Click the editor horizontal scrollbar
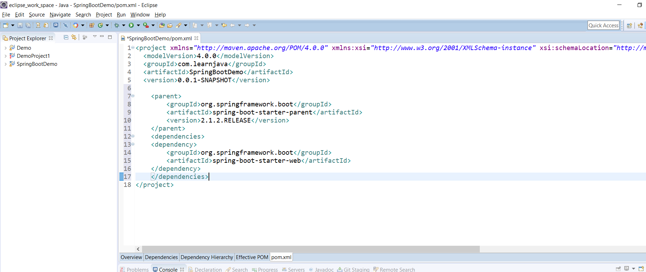 (310, 249)
